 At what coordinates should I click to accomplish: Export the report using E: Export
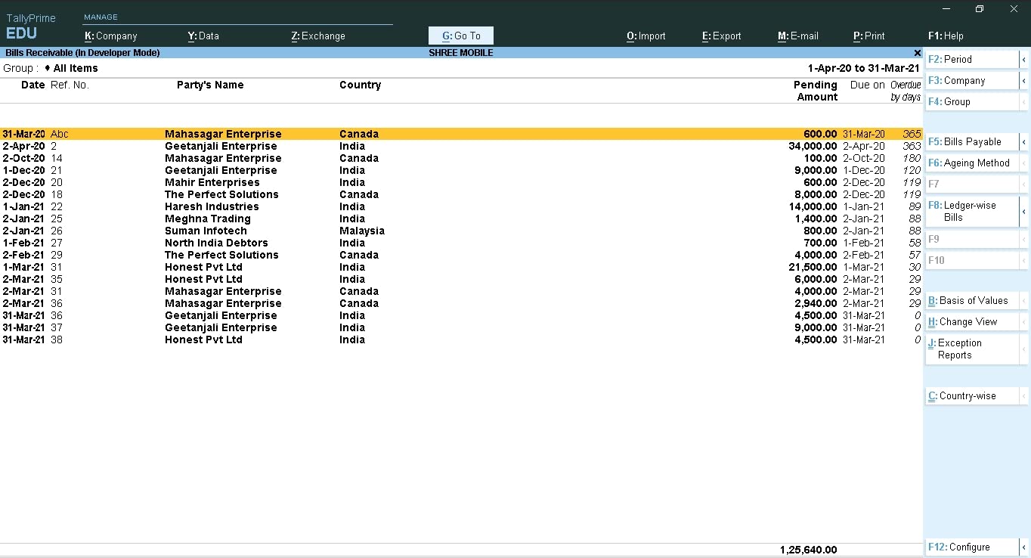721,36
